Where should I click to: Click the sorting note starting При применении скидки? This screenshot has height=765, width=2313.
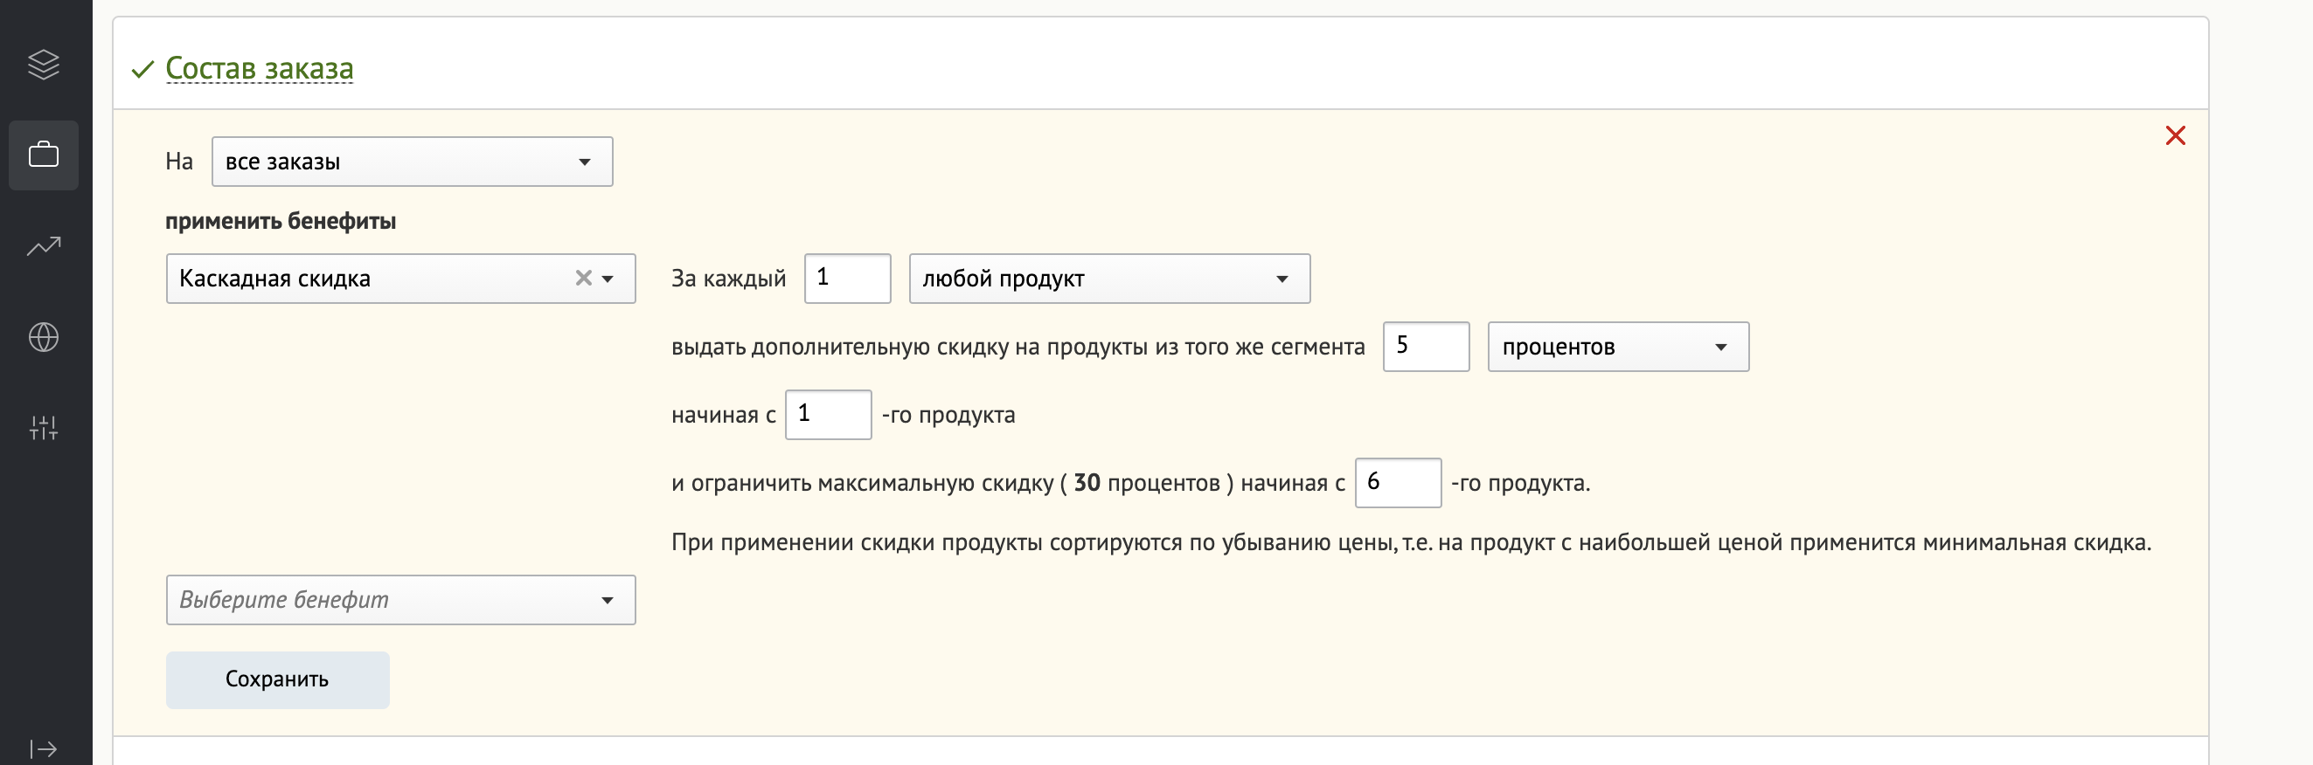click(x=1412, y=542)
